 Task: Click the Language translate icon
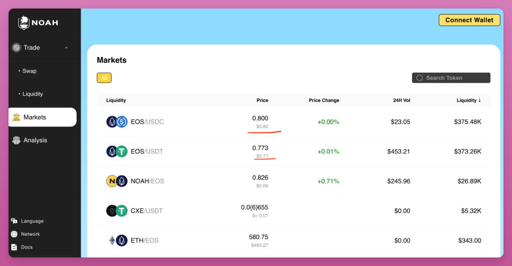click(x=14, y=221)
